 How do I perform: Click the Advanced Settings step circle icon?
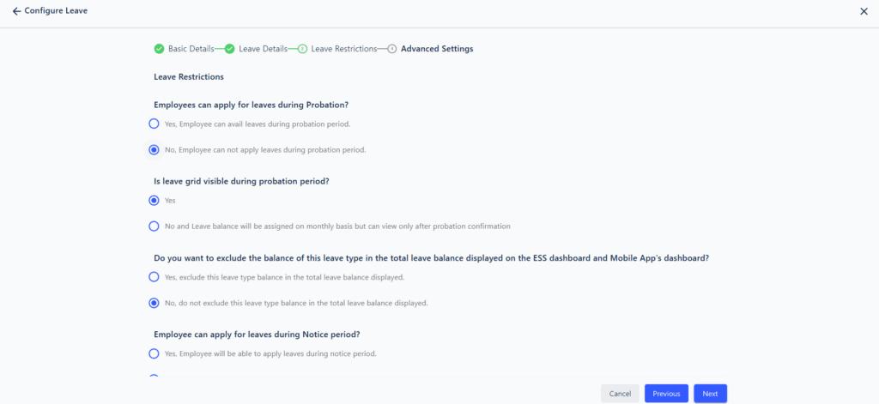click(392, 49)
